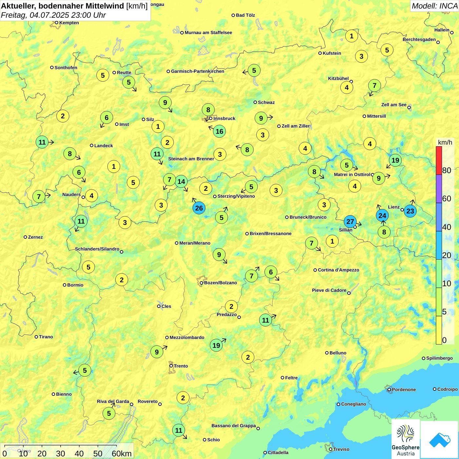
Task: Click the 'km/h' legend unit heading
Action: click(x=445, y=142)
